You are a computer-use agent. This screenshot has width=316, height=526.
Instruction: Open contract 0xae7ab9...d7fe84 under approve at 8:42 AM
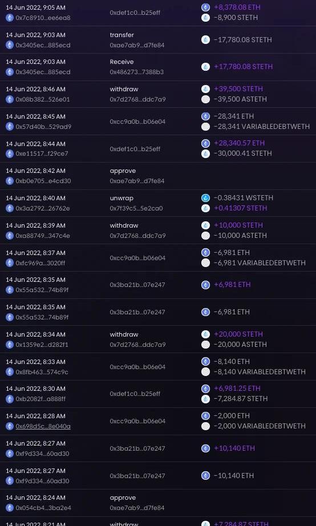coord(137,181)
